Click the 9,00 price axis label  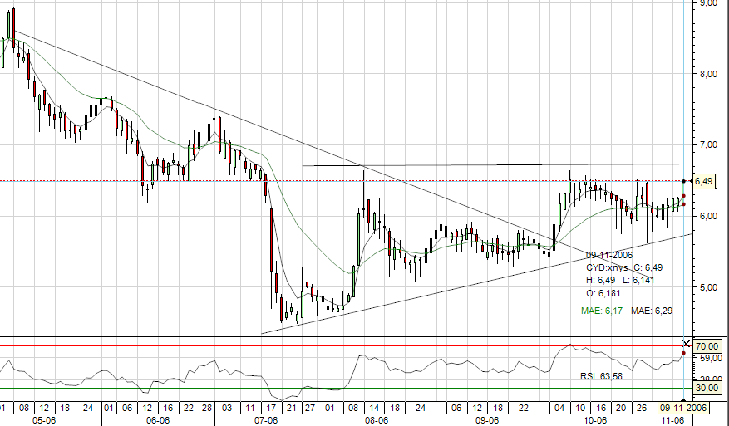point(708,3)
